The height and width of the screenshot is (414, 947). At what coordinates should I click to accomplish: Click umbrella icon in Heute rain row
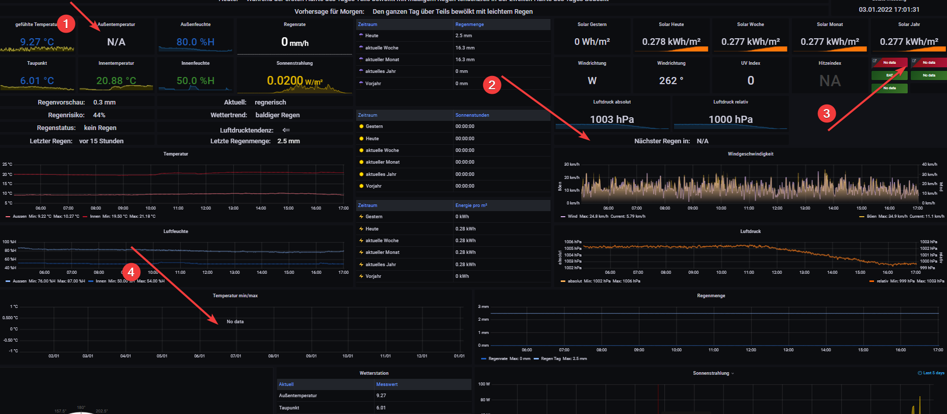[x=361, y=36]
